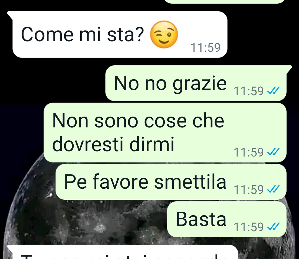Tap read ticks beside the "Basta" message
Screen dimensions: 299x259
tap(273, 227)
